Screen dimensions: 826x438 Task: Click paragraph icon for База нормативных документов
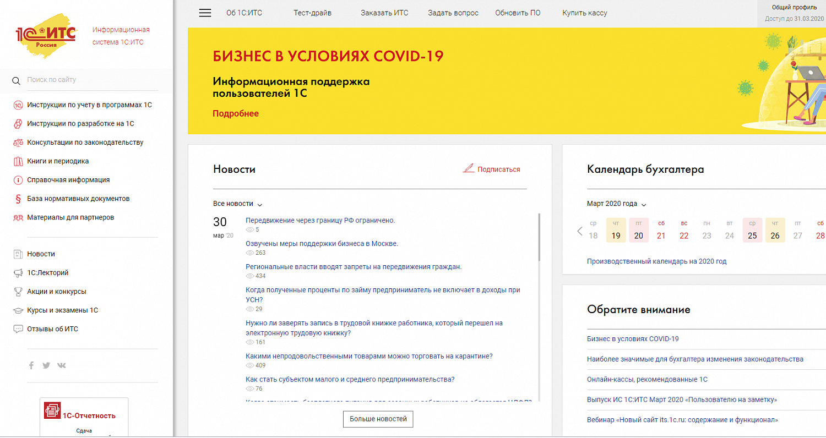point(17,199)
